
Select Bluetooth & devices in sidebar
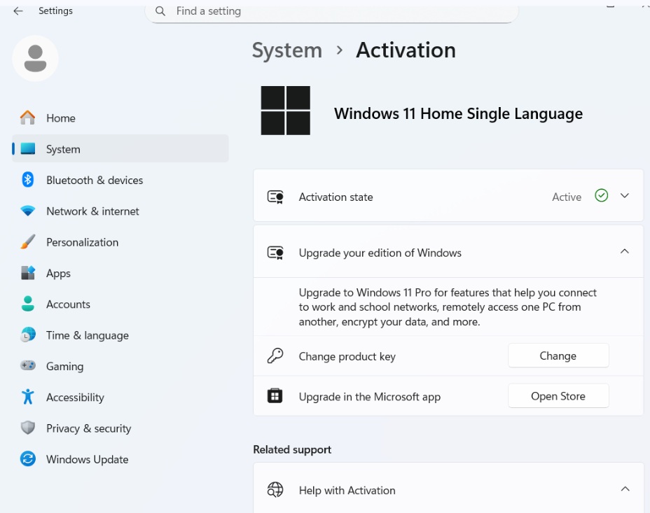120,180
